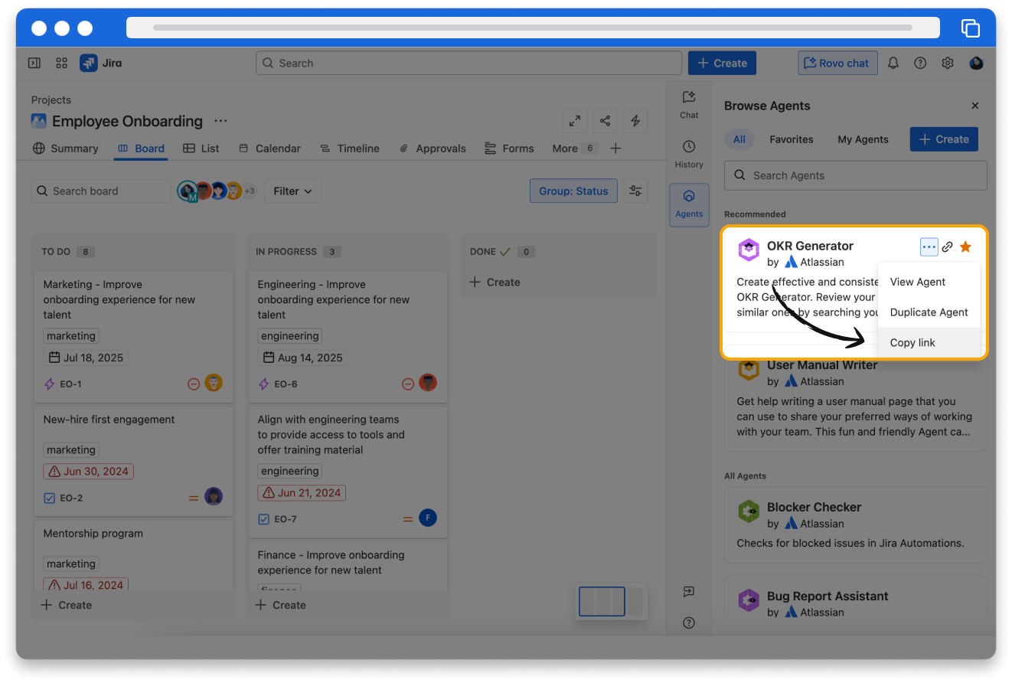The image size is (1012, 683).
Task: Open the Blocker Checker agent card
Action: 855,524
